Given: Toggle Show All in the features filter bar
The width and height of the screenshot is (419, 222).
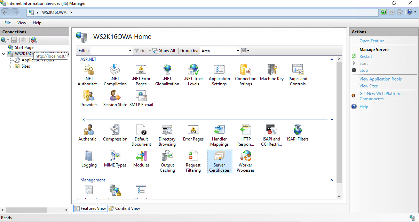Looking at the screenshot, I should coord(164,50).
